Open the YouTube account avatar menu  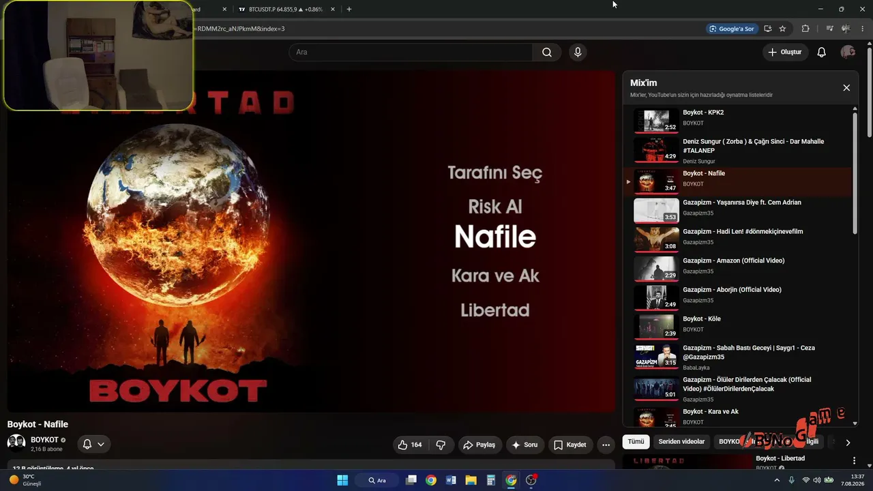(x=848, y=53)
